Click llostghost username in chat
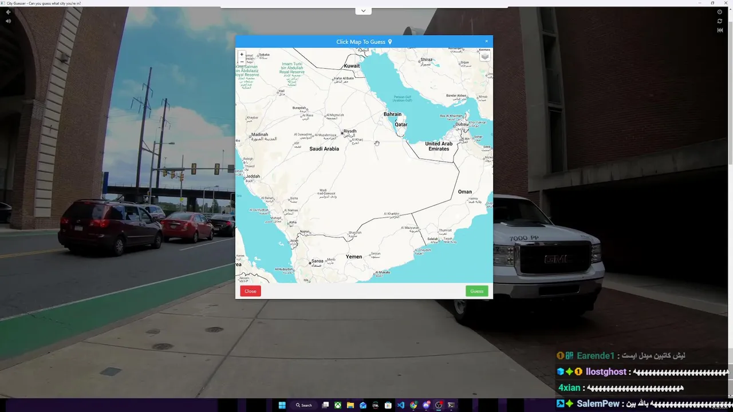This screenshot has height=412, width=733. coord(606,372)
